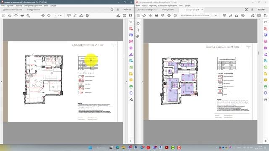Open Bookmarks panel in Схема освітлення window
Viewport: 269px width, 151px height.
pos(138,30)
